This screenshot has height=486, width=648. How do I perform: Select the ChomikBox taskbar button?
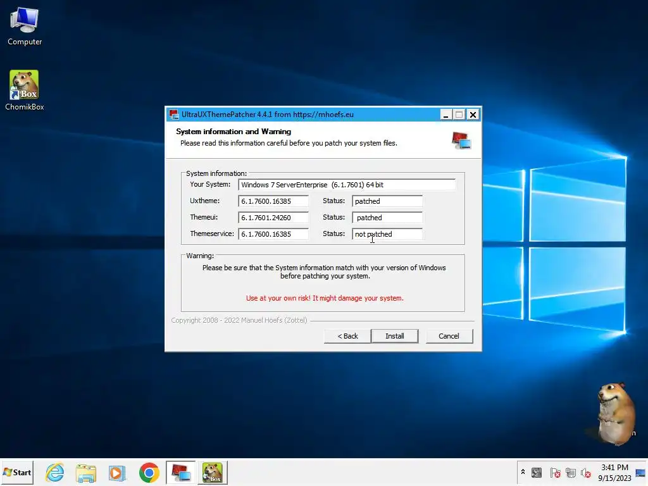[213, 472]
